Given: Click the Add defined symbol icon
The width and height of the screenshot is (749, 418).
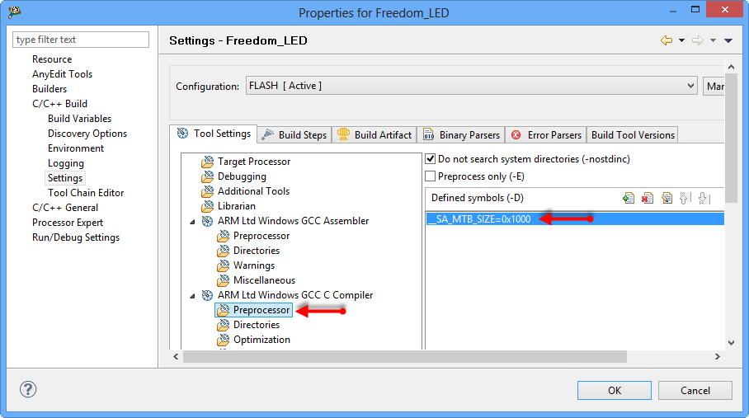Looking at the screenshot, I should click(x=629, y=198).
